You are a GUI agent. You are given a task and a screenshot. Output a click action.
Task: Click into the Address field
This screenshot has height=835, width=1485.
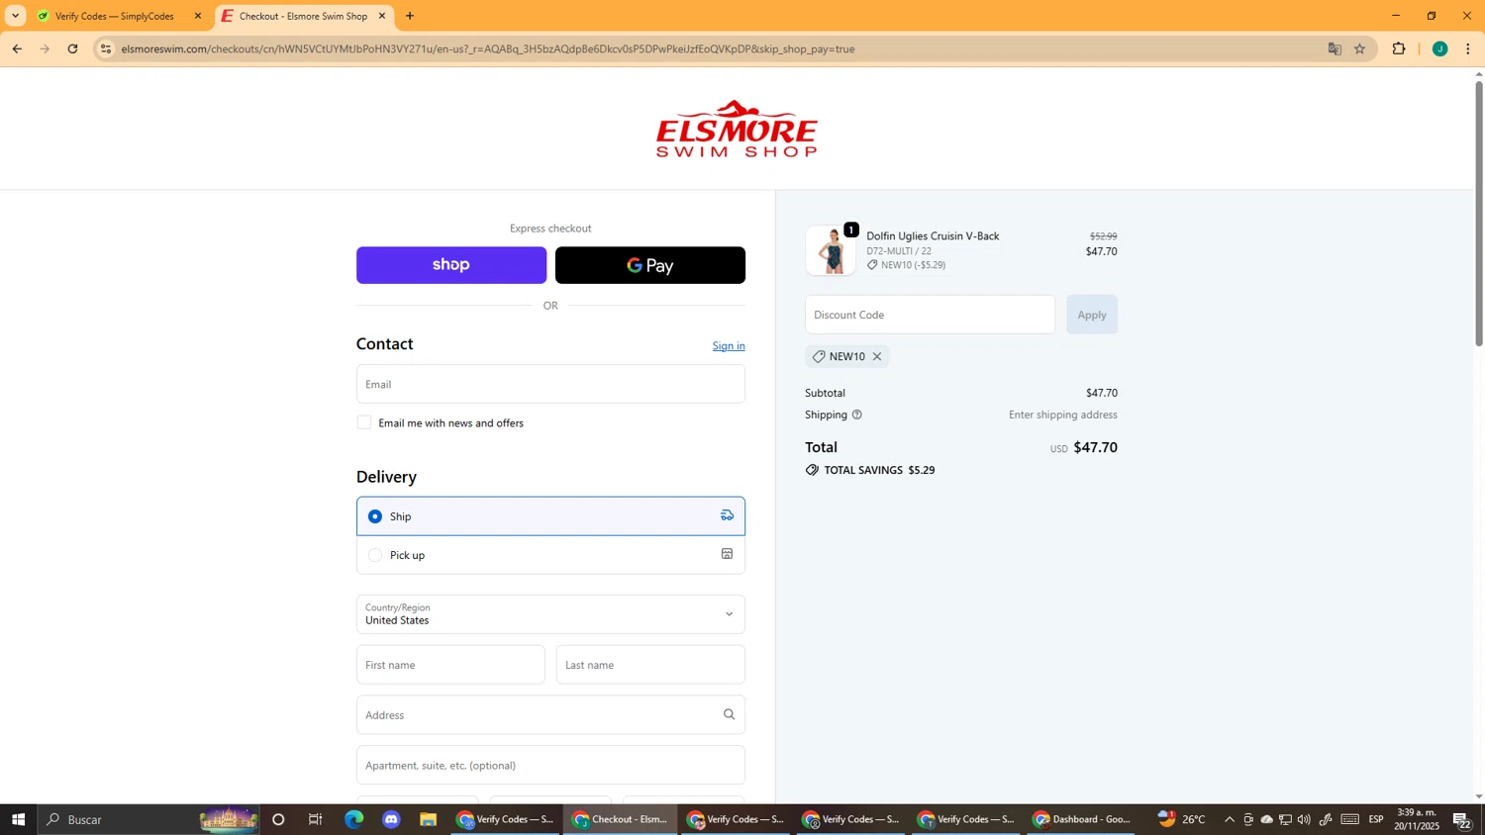(x=550, y=715)
